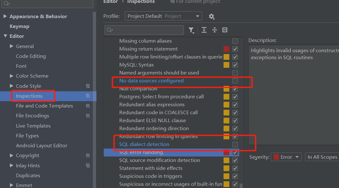Expand the Code Style node
This screenshot has height=188, width=339.
[12, 86]
